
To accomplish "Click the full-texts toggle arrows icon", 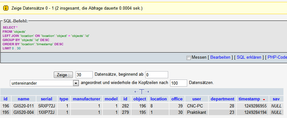I will tap(142, 92).
